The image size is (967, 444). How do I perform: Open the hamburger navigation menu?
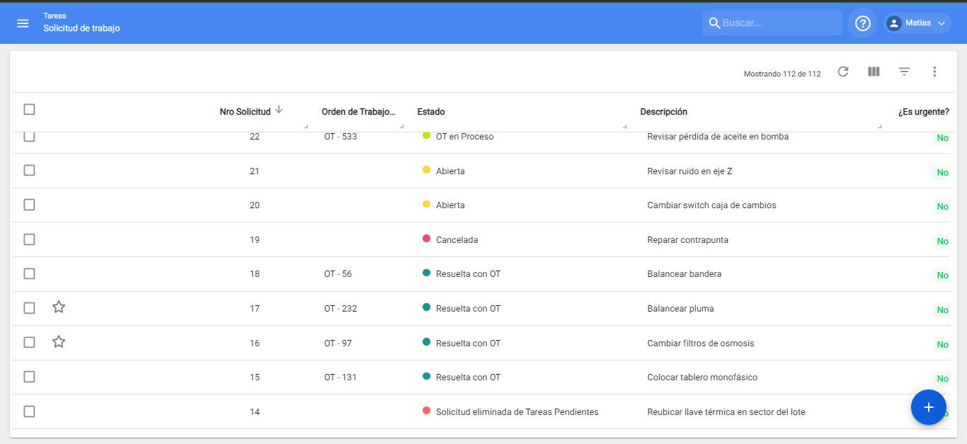coord(23,23)
